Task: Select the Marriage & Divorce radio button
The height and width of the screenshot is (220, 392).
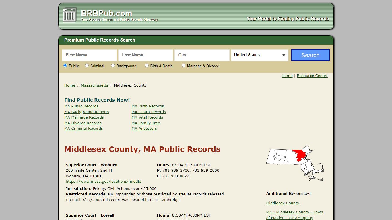Action: tap(183, 66)
